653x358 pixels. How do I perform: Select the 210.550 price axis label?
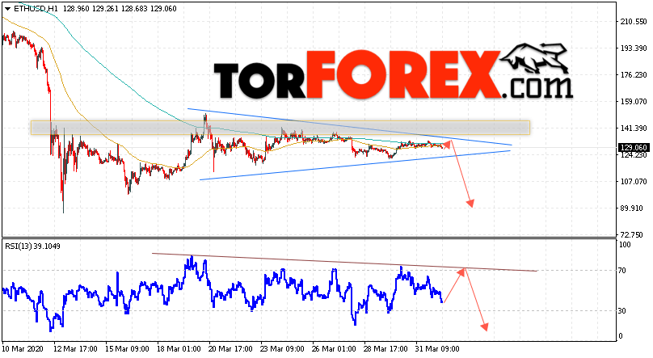[634, 22]
